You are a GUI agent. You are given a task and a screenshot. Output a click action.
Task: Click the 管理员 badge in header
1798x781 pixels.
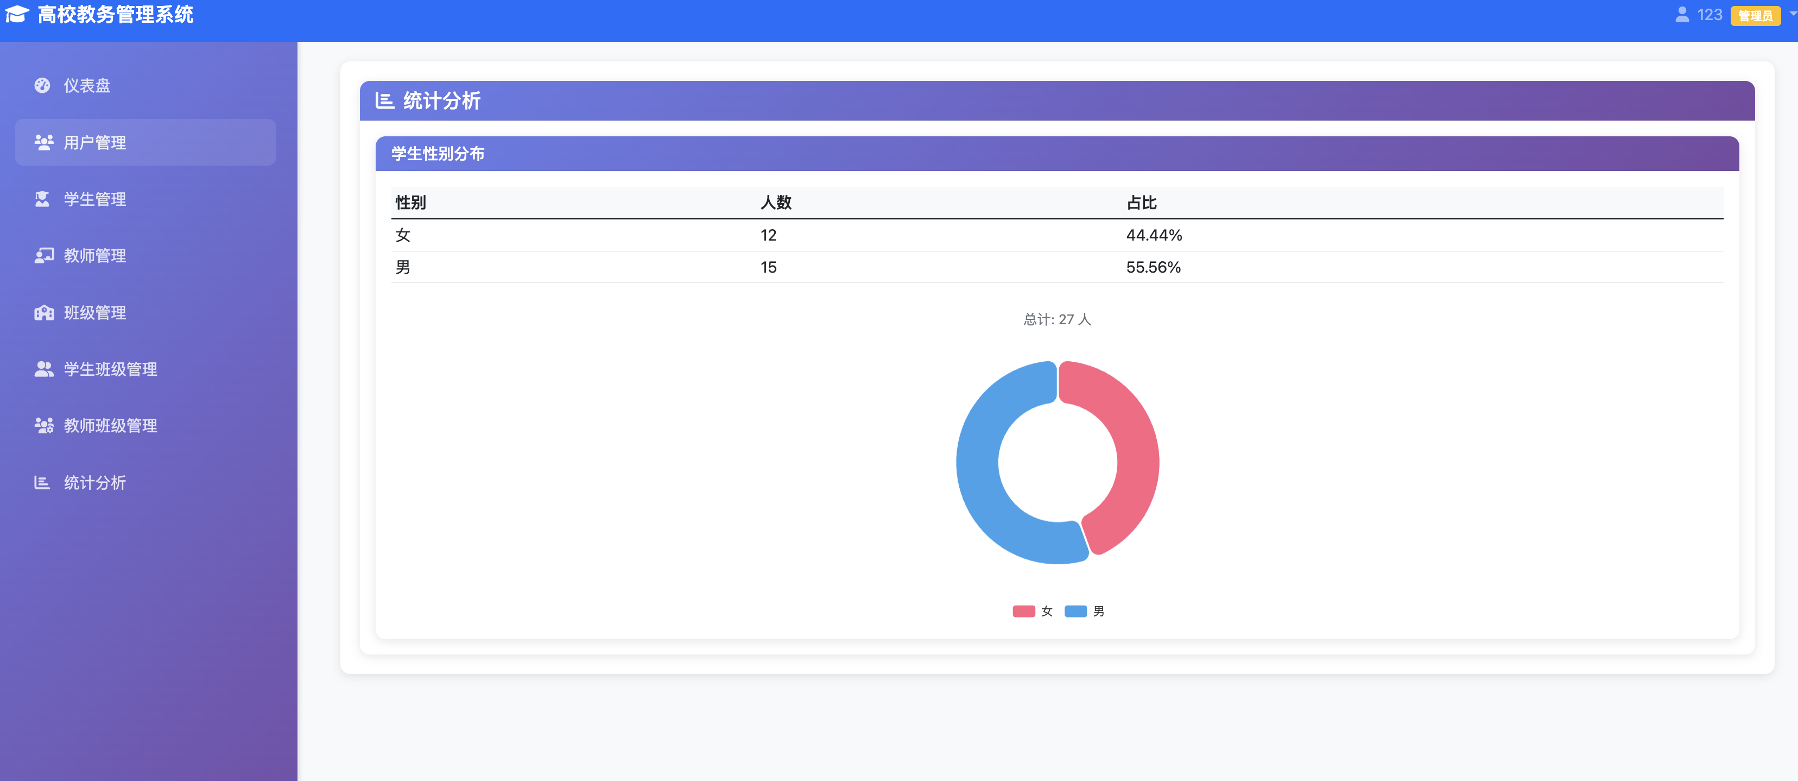1755,15
